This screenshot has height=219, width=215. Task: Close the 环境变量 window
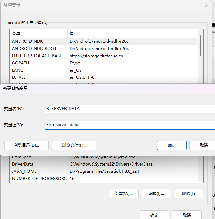click(x=207, y=5)
